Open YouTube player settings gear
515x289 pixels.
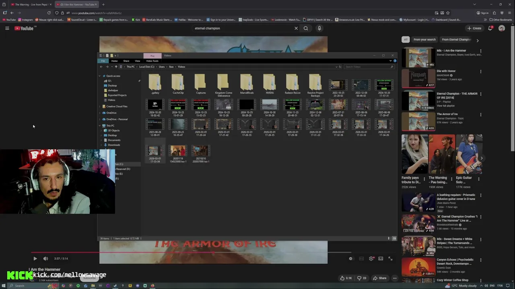(371, 259)
